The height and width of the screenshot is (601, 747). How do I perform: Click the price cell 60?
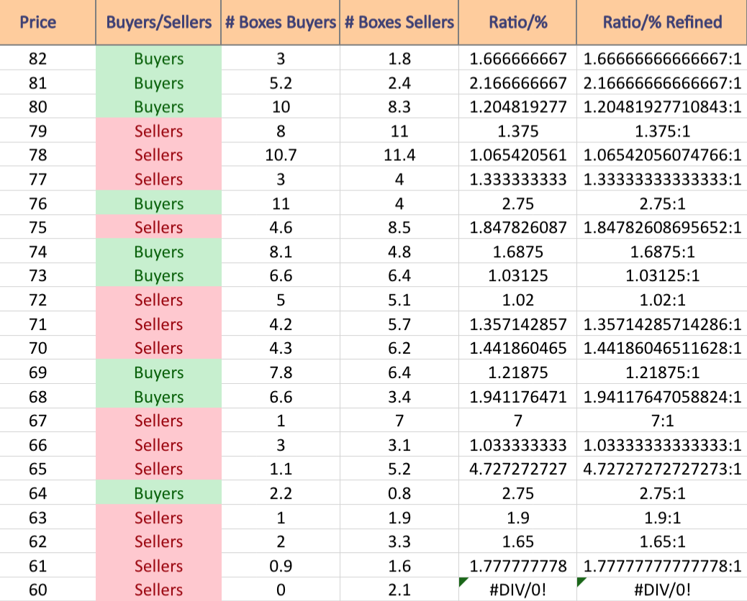pyautogui.click(x=47, y=589)
